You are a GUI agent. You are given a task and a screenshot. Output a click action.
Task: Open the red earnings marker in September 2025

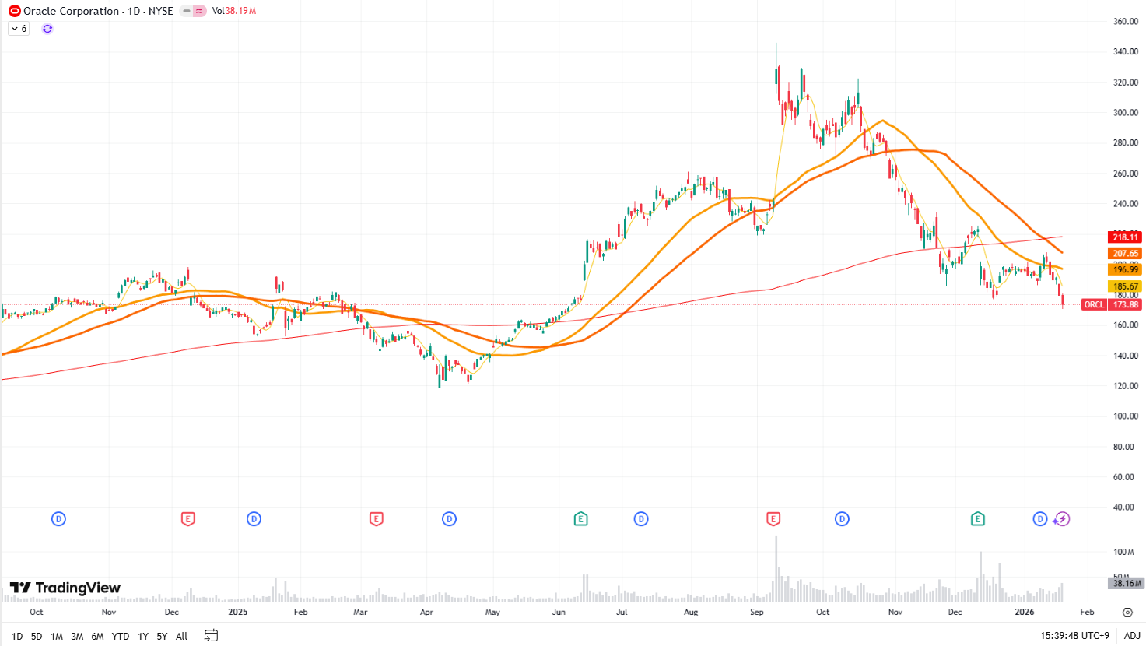coord(773,519)
